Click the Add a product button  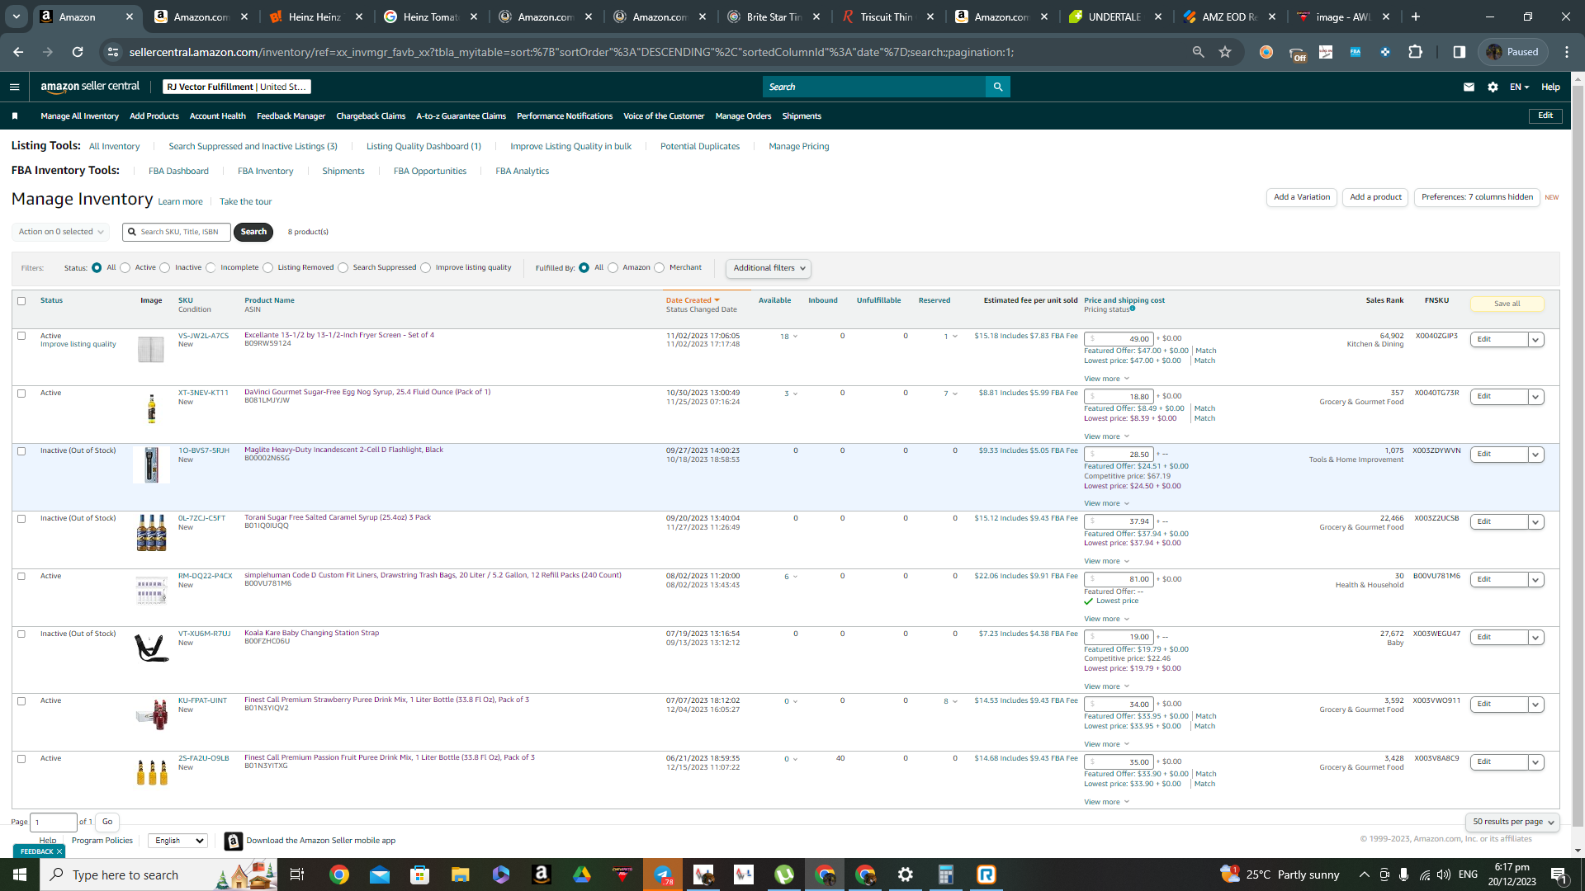(x=1375, y=197)
